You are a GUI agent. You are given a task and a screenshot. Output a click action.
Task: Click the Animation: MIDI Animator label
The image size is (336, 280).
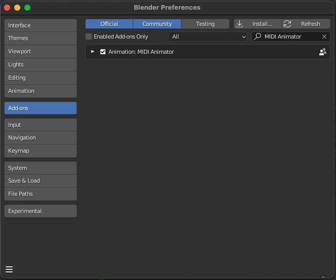pos(141,52)
